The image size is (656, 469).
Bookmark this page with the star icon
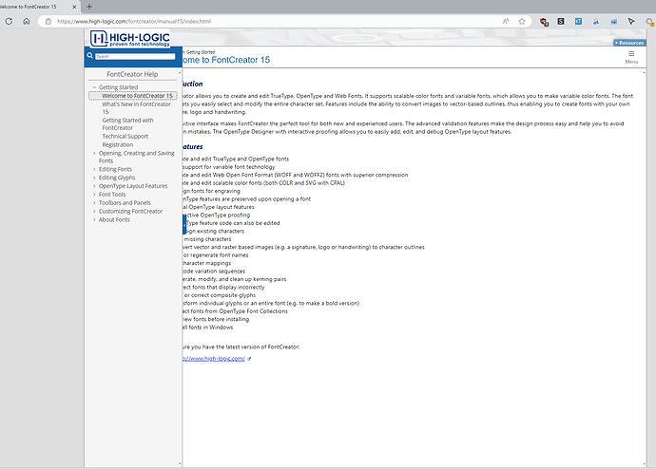coord(522,21)
